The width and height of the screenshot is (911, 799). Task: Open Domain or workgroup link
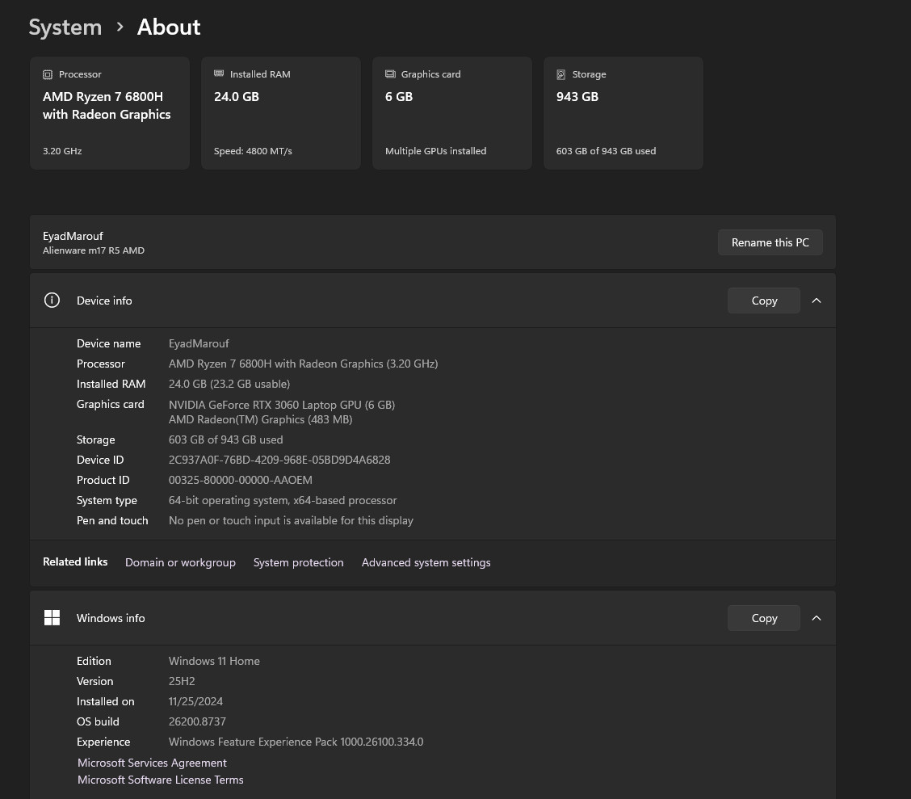coord(180,562)
